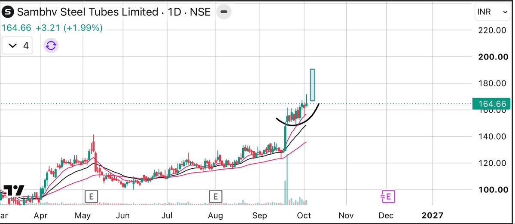
Task: Click the Aug label on time axis
Action: pyautogui.click(x=216, y=216)
